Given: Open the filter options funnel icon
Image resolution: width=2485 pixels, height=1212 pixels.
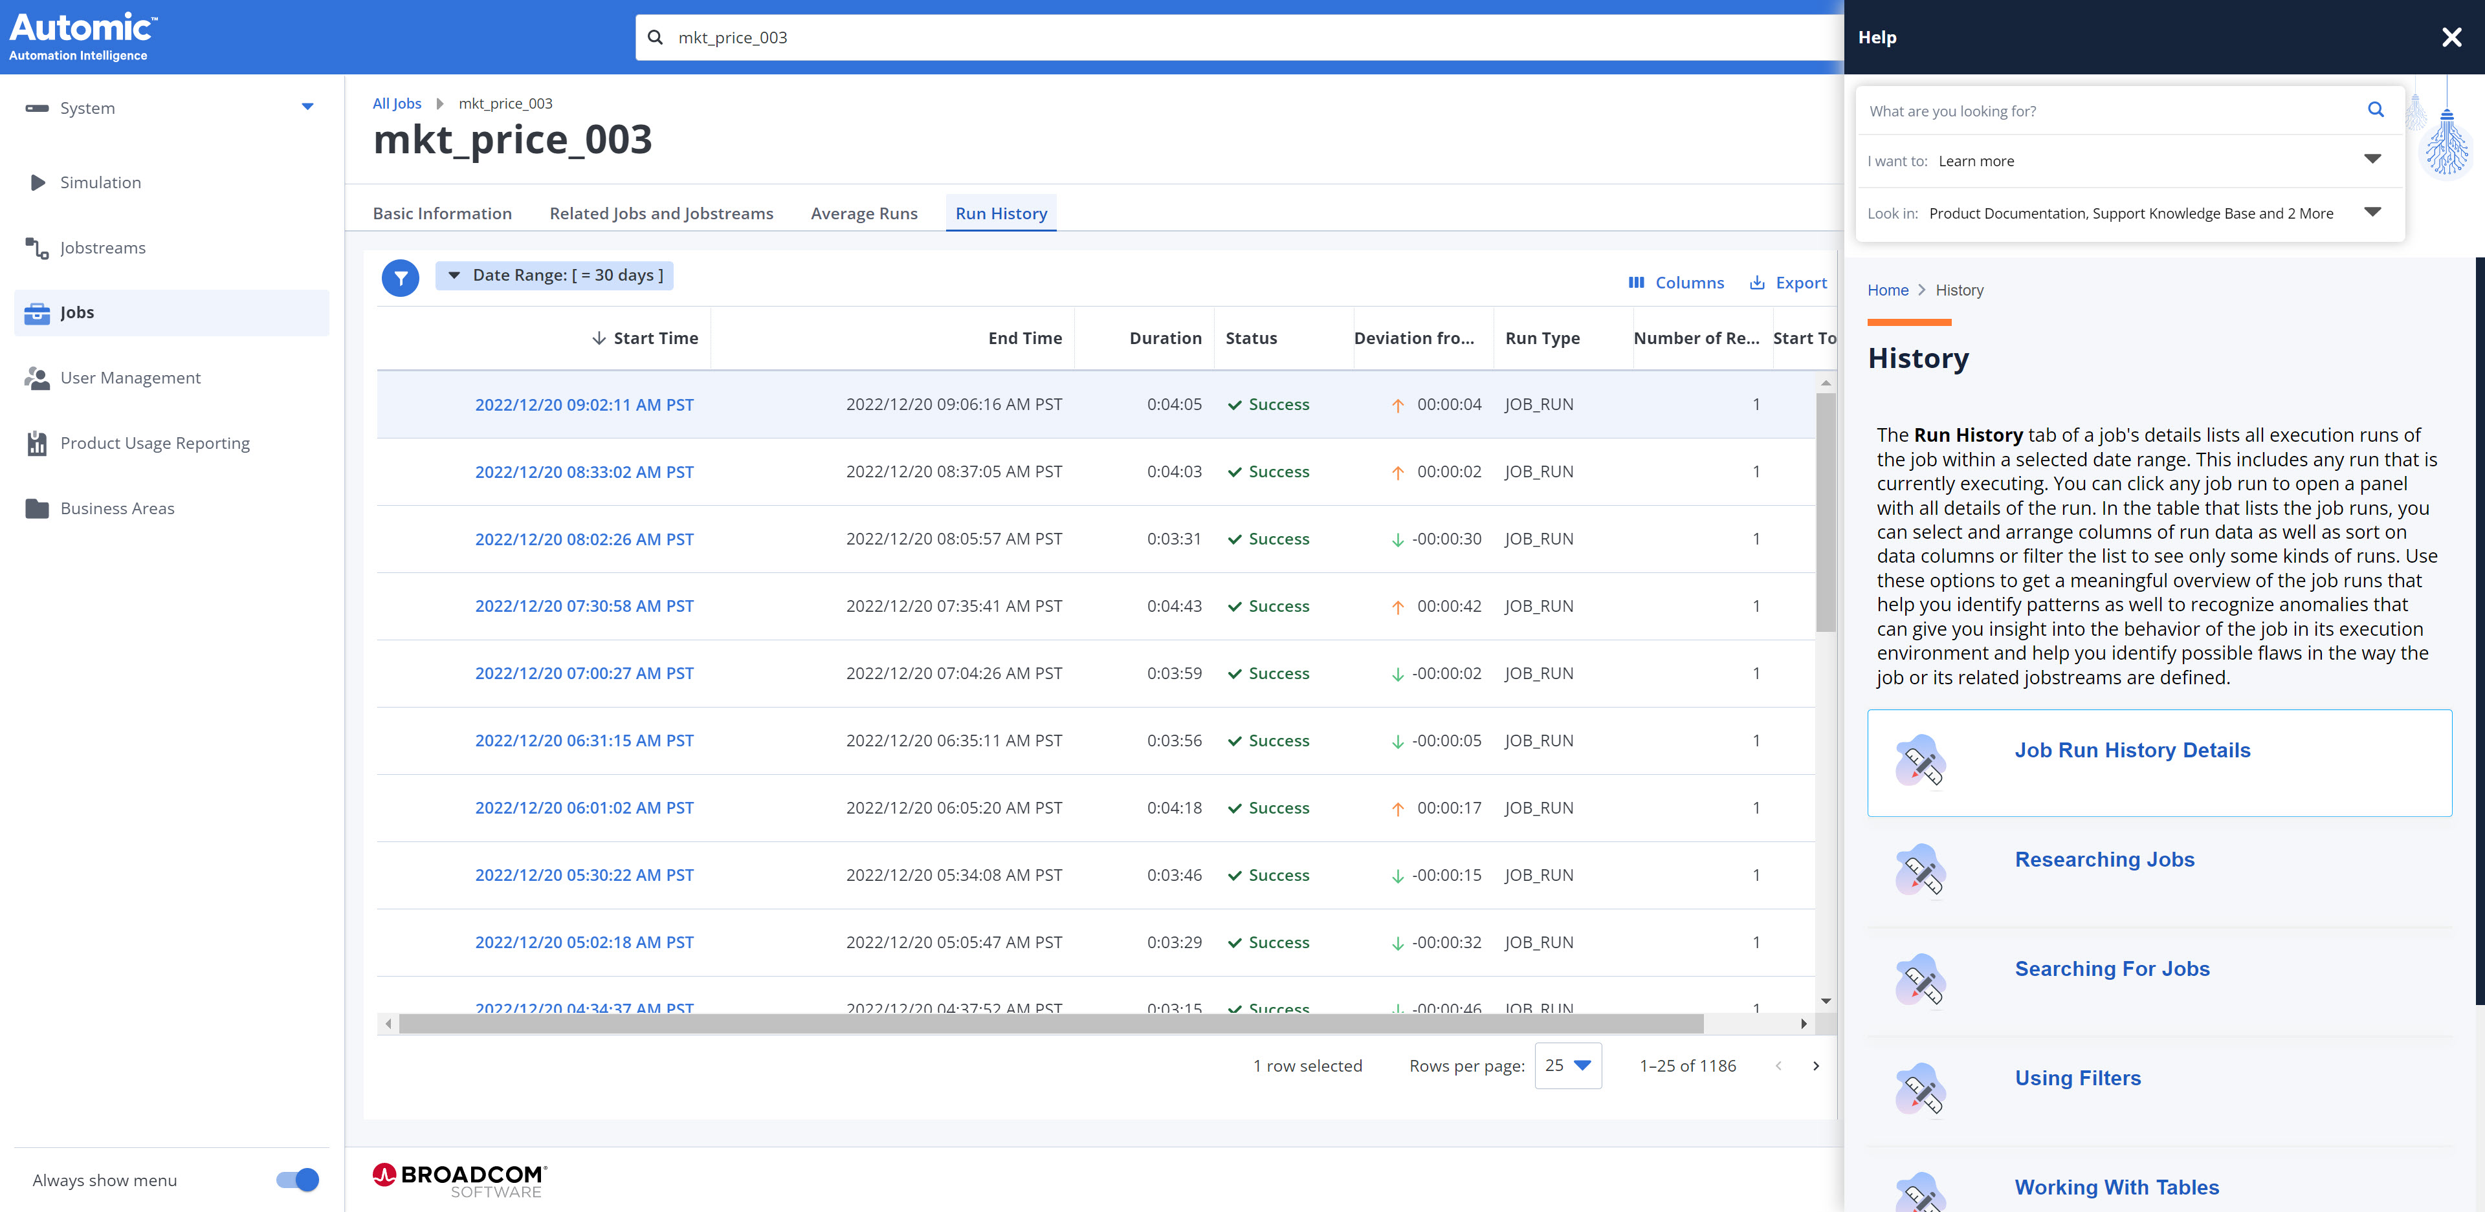Looking at the screenshot, I should pyautogui.click(x=401, y=277).
